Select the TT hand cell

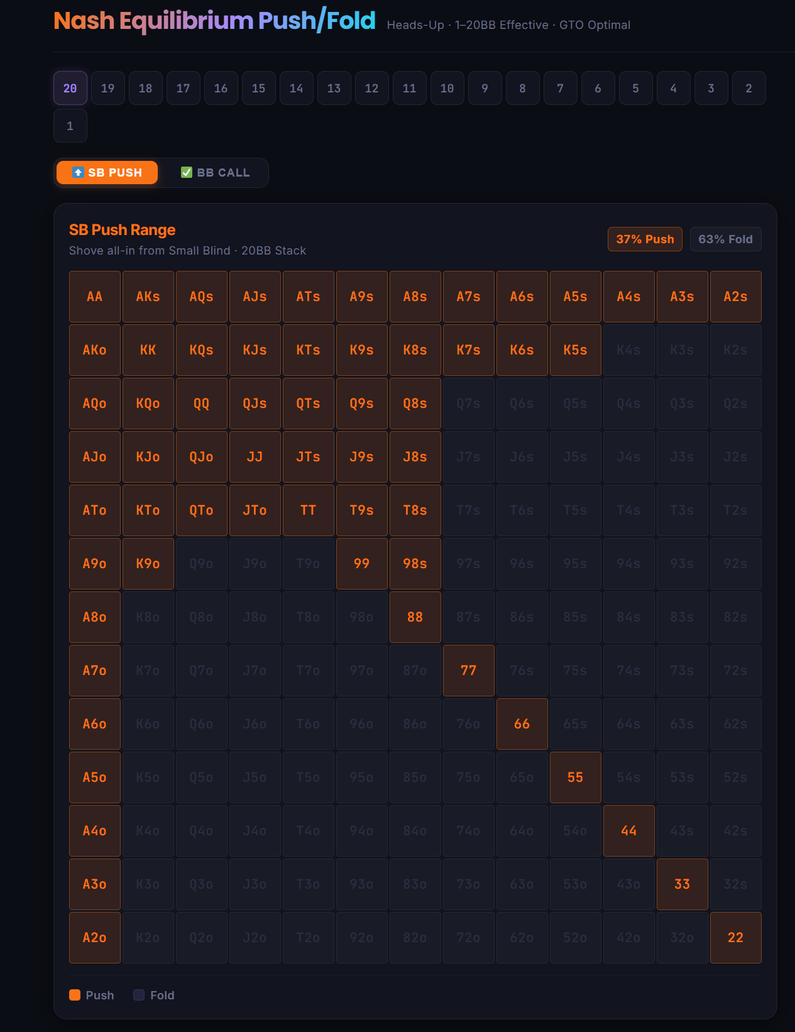coord(309,510)
